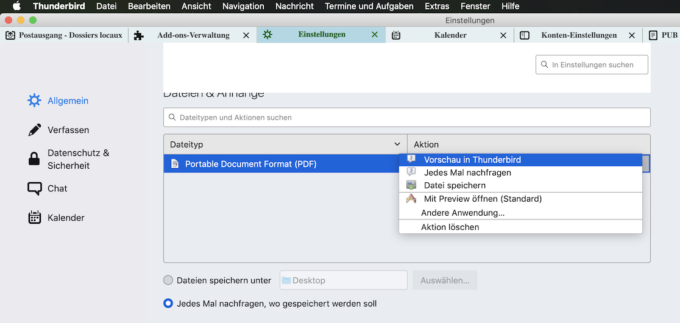Choose Datei speichern option
Image resolution: width=680 pixels, height=323 pixels.
[520, 185]
